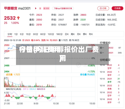This screenshot has width=125, height=109.
Task: Click the 行情报价 panel heading
Action: [x=105, y=43]
